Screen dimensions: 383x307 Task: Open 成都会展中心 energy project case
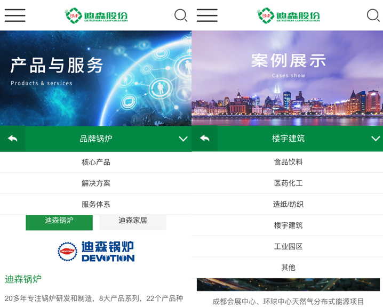288,302
